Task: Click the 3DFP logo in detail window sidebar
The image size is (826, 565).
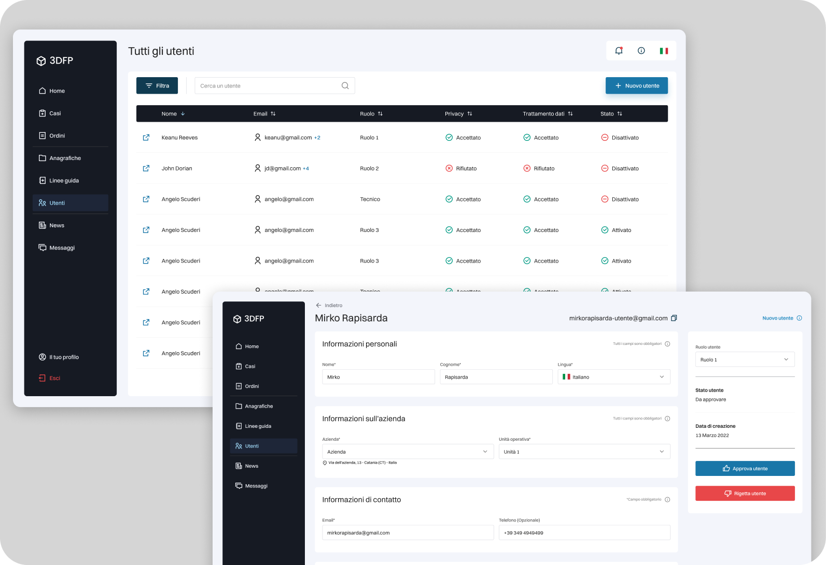Action: click(248, 318)
